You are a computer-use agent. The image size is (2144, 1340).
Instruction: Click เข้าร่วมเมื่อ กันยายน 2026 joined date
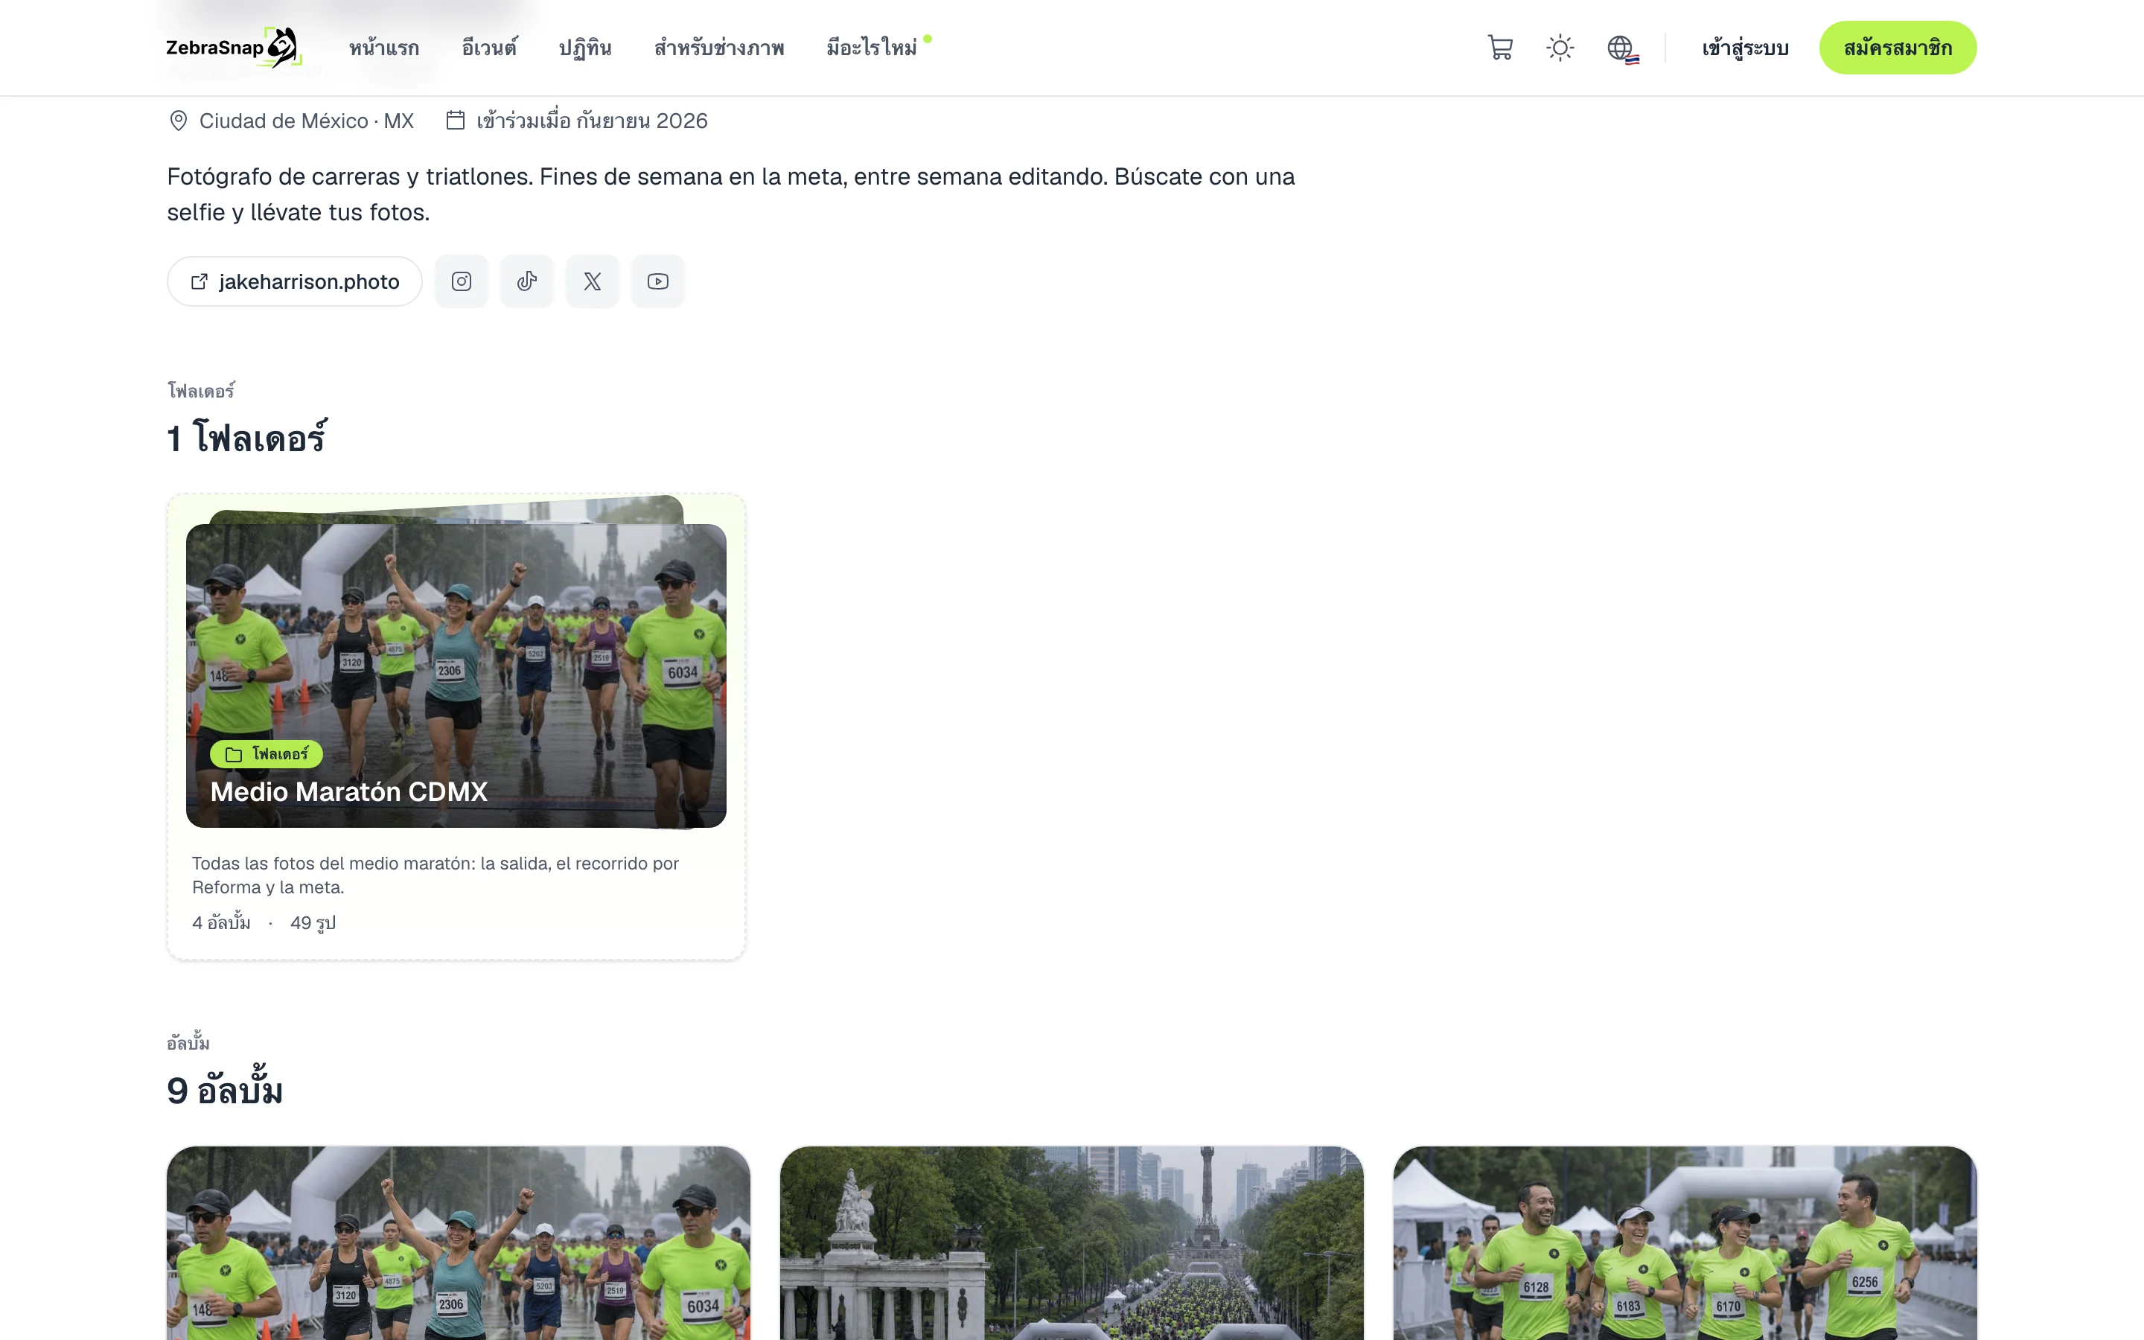click(592, 121)
